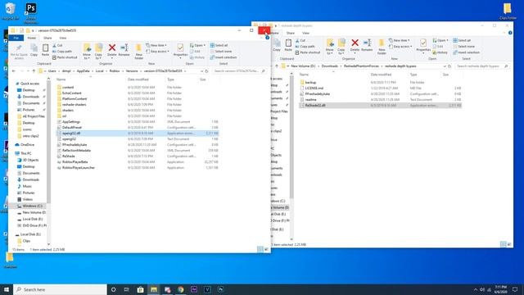Click New folder icon in left Explorer window
The width and height of the screenshot is (524, 295).
tap(138, 52)
